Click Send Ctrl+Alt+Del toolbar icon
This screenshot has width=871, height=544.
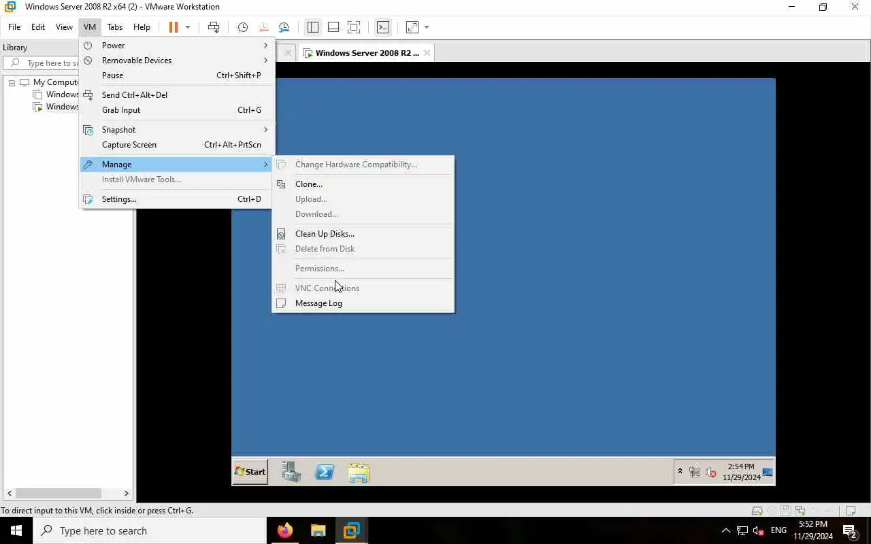point(214,27)
